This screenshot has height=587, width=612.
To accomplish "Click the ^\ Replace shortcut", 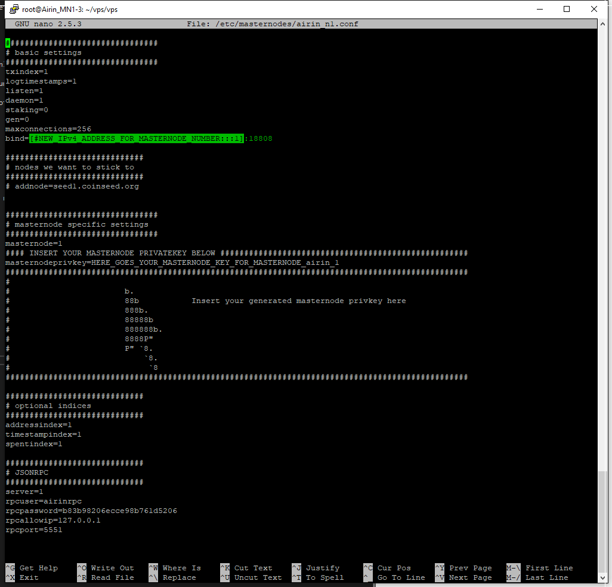I will [172, 577].
